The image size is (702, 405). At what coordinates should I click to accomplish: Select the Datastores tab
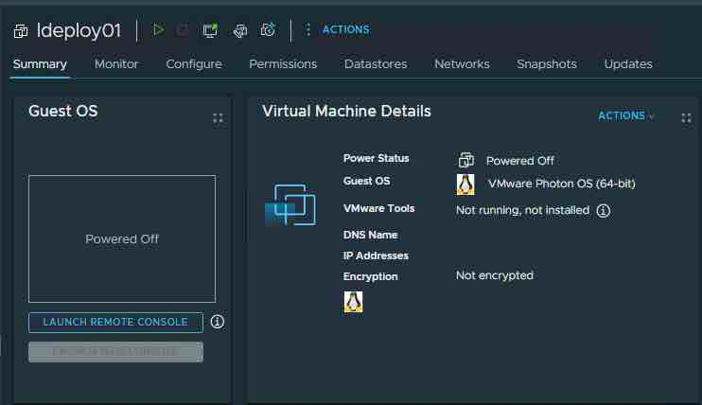pos(376,64)
